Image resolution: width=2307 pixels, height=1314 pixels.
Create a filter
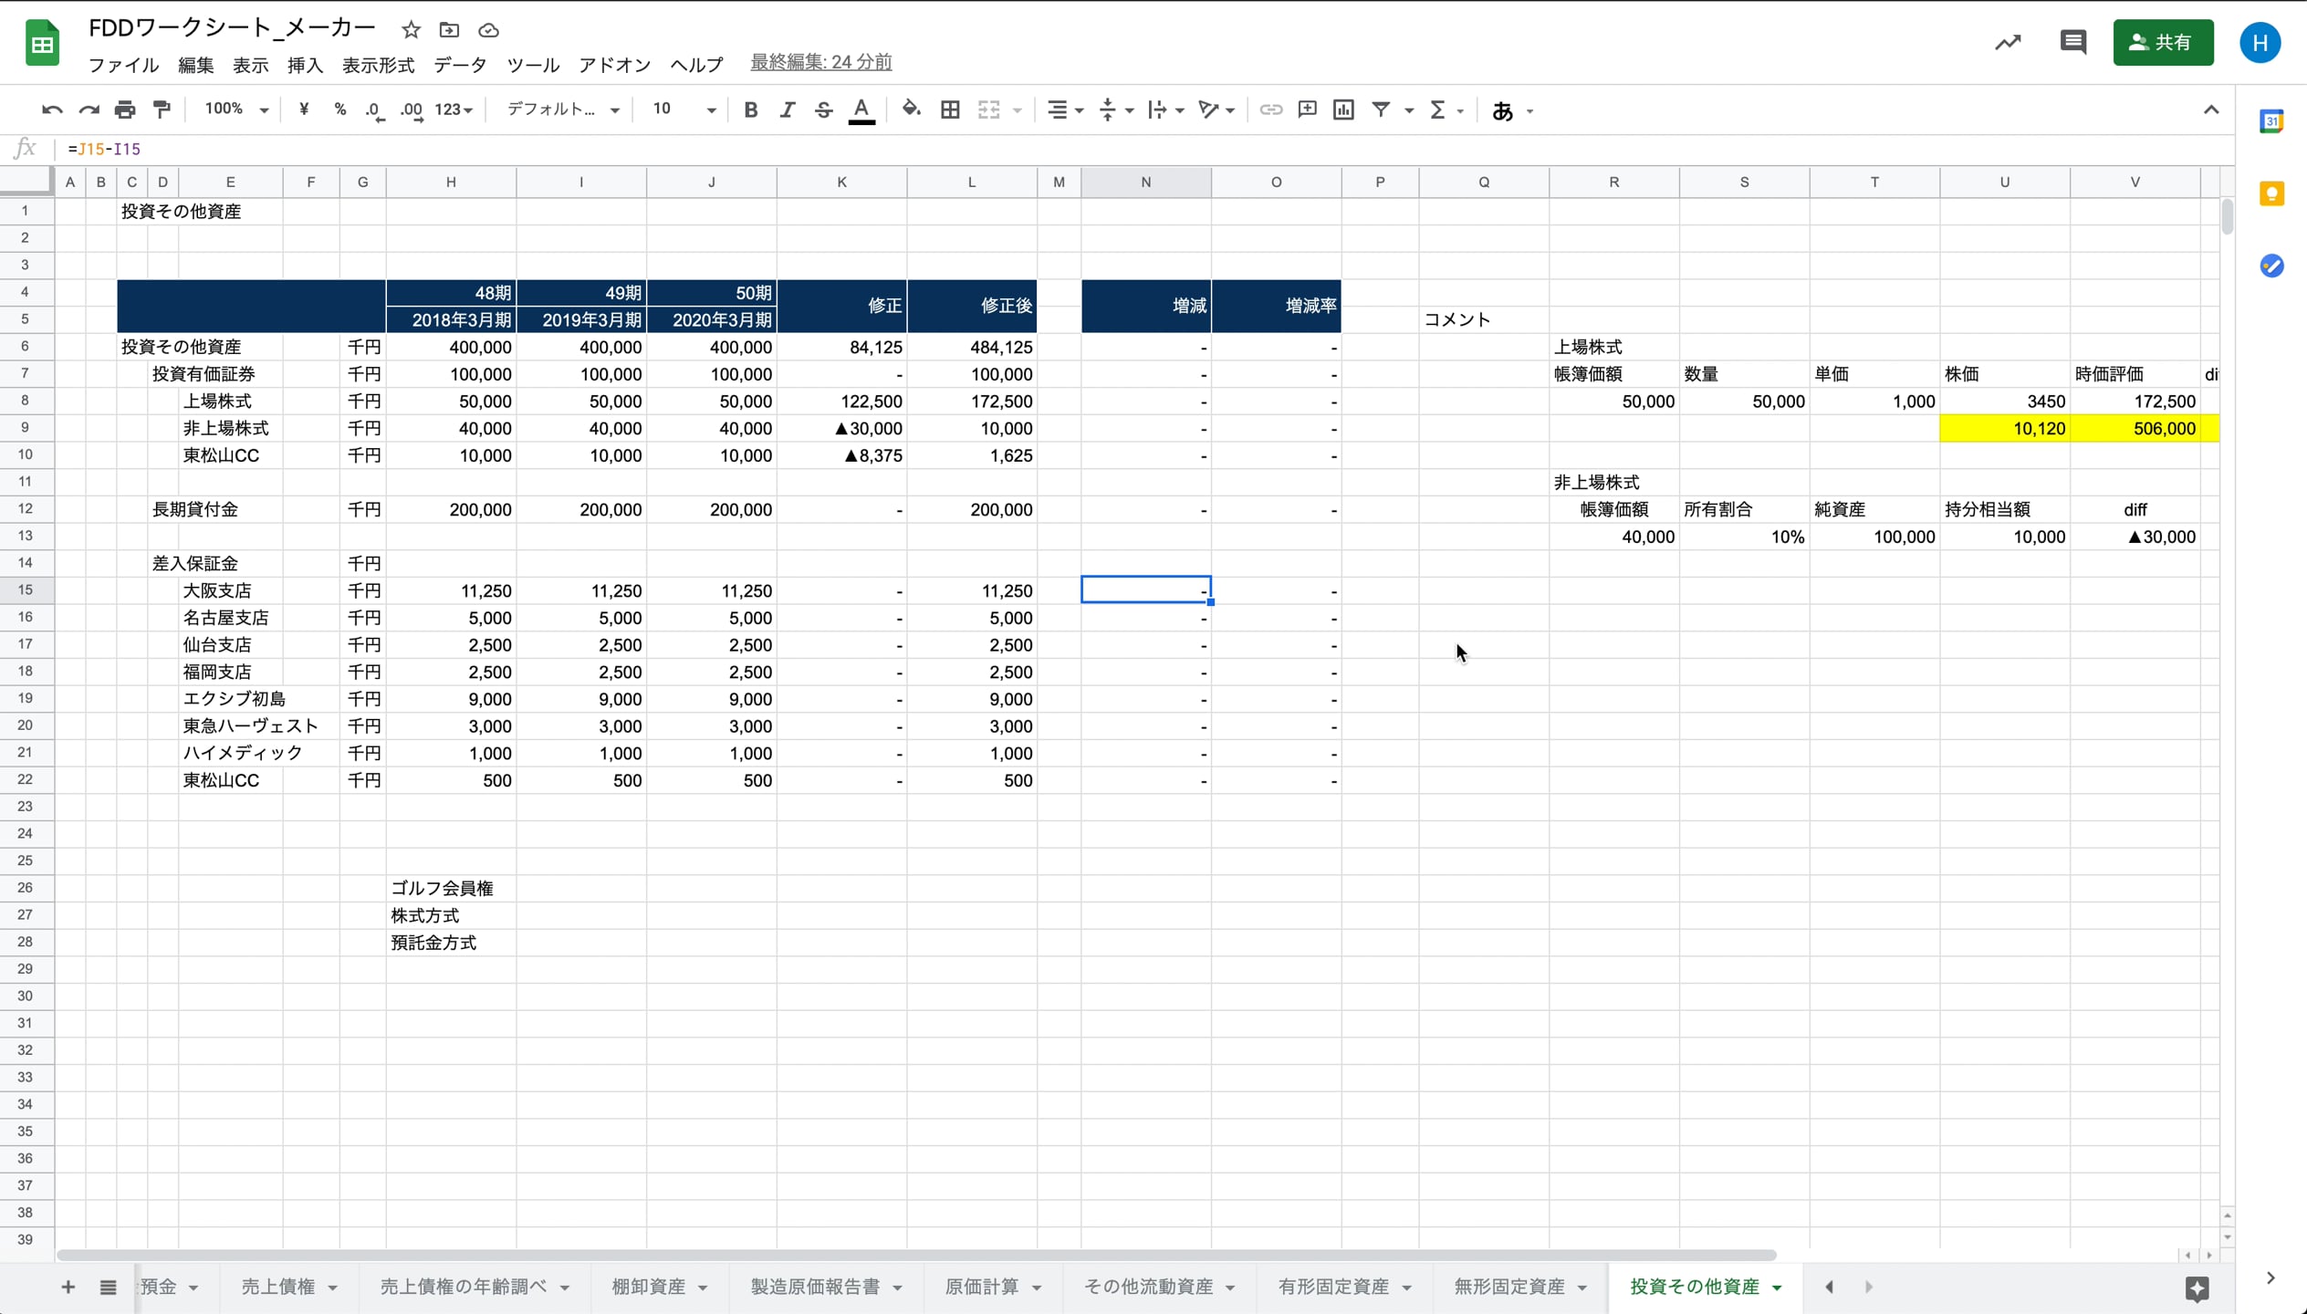(x=1380, y=109)
